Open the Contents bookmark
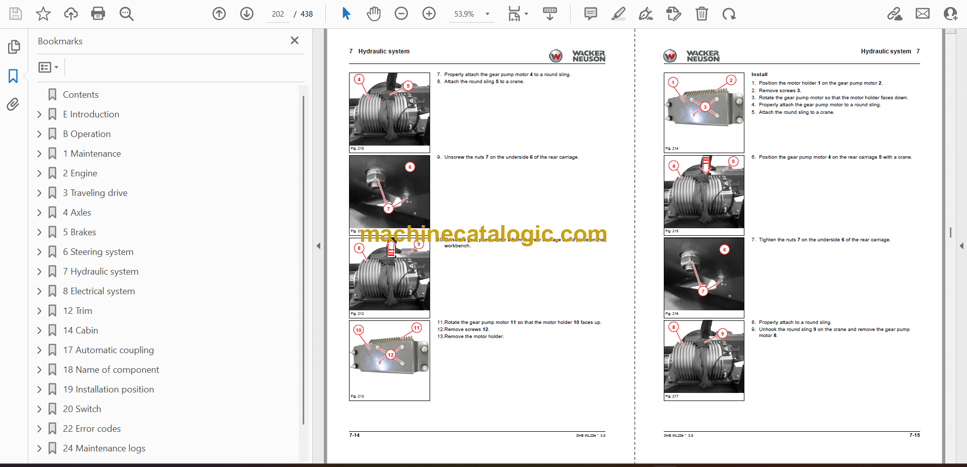967x467 pixels. click(81, 95)
